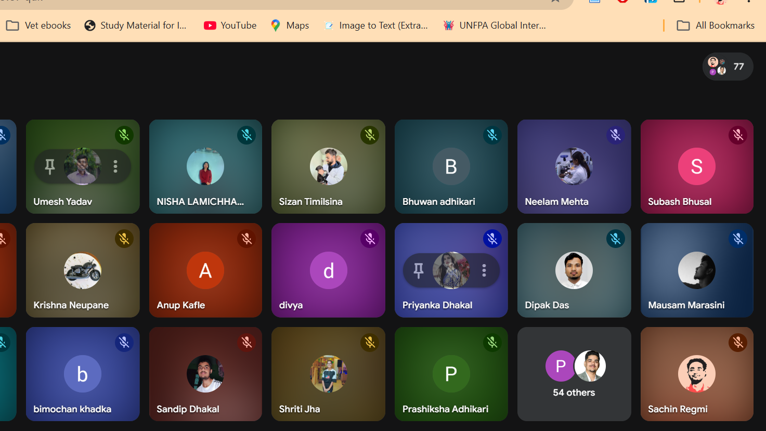Click the name label Krishna Neupane

click(x=71, y=305)
